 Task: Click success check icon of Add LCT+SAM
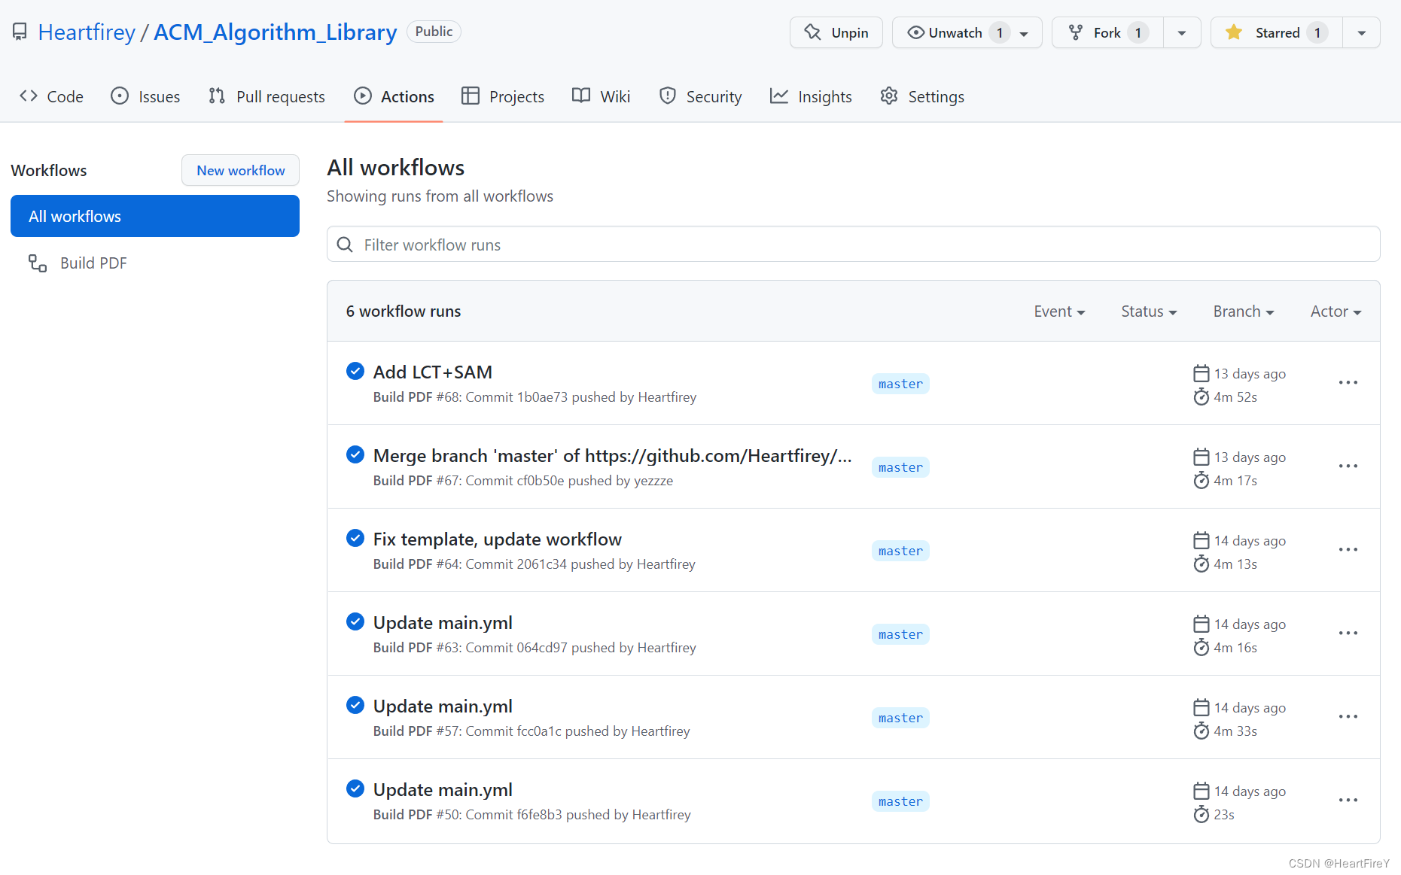pos(355,371)
